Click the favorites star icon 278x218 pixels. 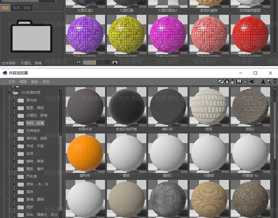[245, 82]
